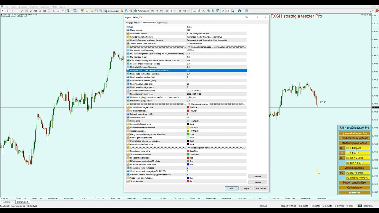Select the H1 timeframe
This screenshot has width=379, height=213.
[171, 11]
